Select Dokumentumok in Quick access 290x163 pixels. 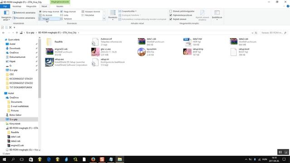[17, 57]
